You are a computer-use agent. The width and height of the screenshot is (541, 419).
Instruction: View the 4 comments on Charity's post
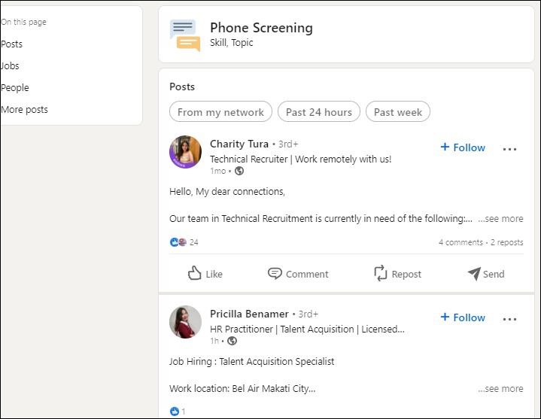pos(460,242)
